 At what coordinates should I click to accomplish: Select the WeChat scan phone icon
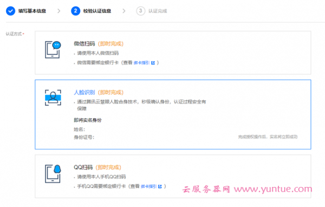click(x=53, y=50)
